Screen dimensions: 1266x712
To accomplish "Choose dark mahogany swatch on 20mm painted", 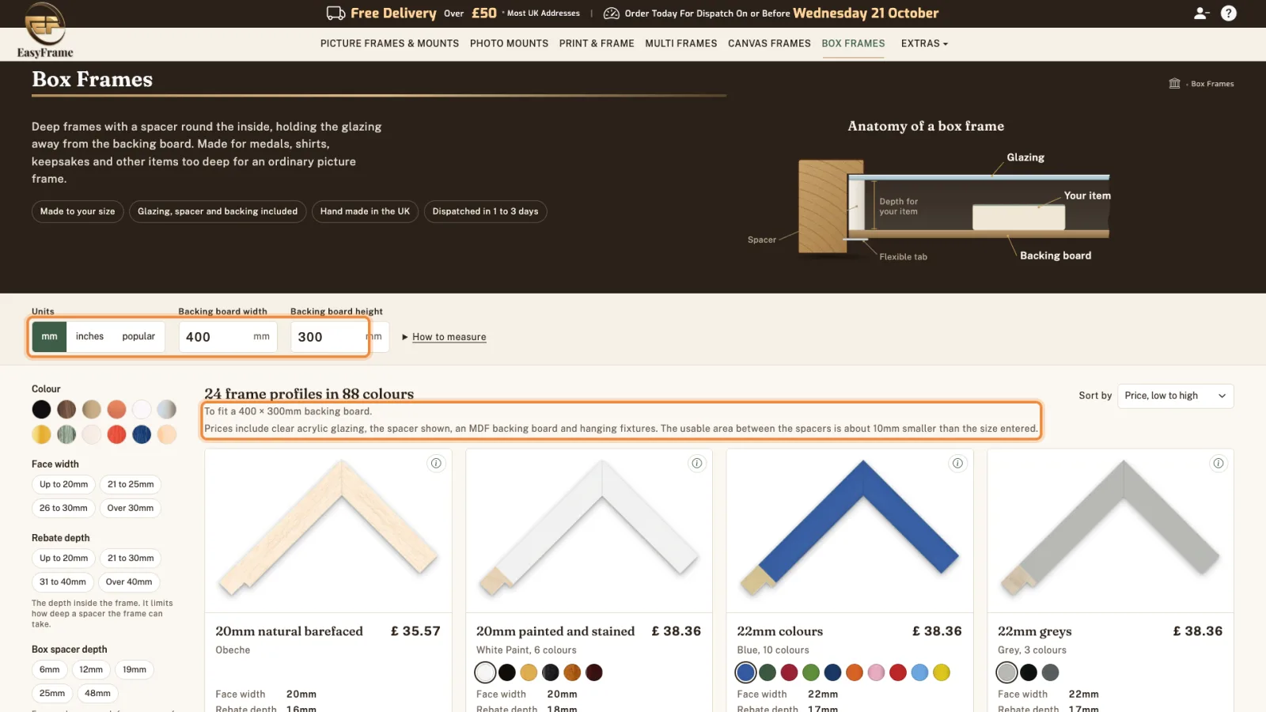I will 594,672.
